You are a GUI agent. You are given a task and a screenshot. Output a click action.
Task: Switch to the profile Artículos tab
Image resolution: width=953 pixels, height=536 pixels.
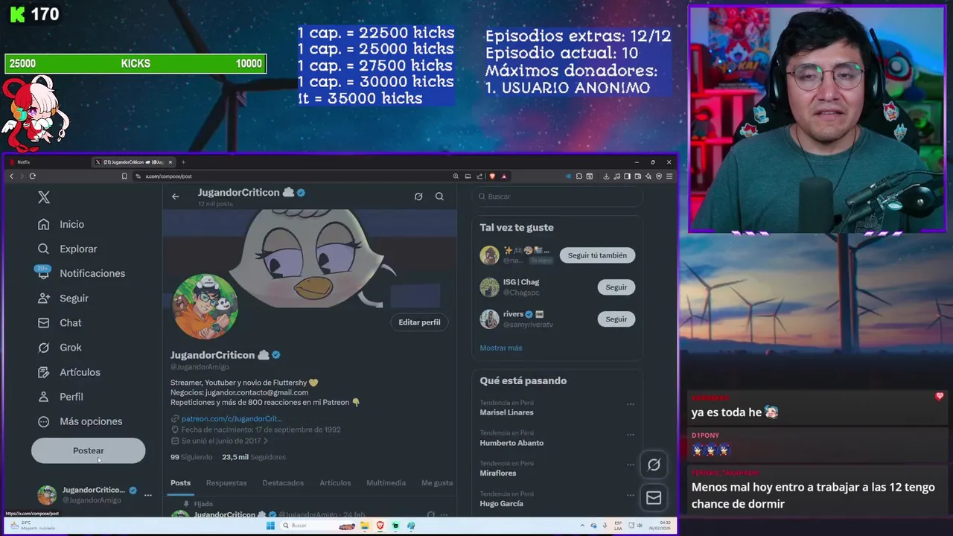(335, 483)
